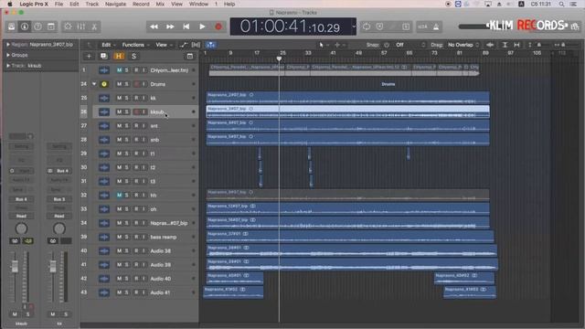Show the Toolbar icon
This screenshot has height=329, width=585.
click(x=51, y=27)
